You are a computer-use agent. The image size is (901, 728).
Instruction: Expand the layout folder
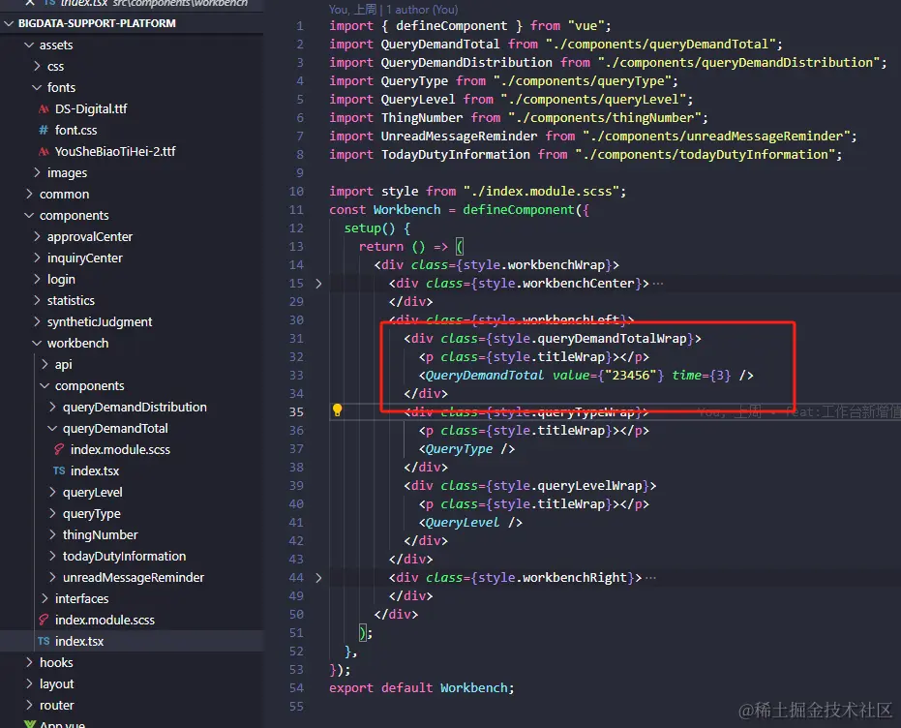click(x=29, y=683)
